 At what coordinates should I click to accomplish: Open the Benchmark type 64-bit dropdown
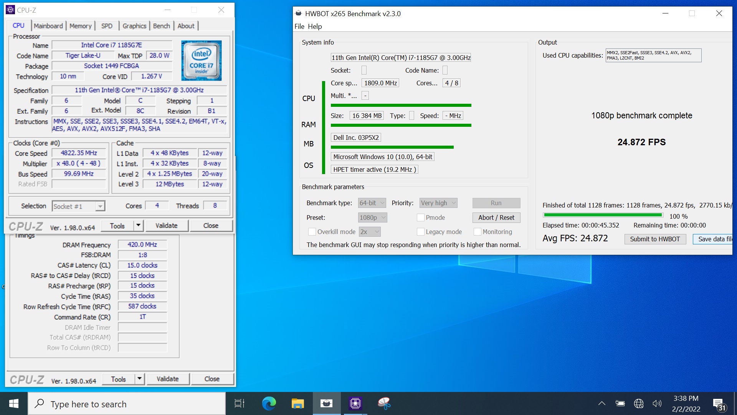(x=372, y=203)
